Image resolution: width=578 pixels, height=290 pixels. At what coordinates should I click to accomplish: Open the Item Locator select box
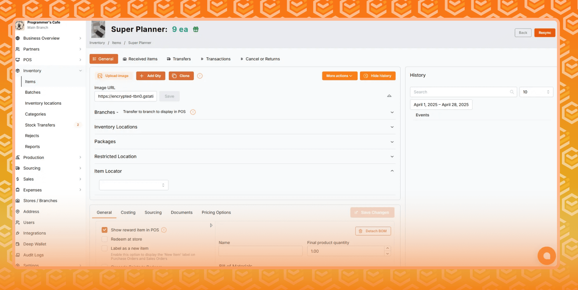pyautogui.click(x=133, y=185)
